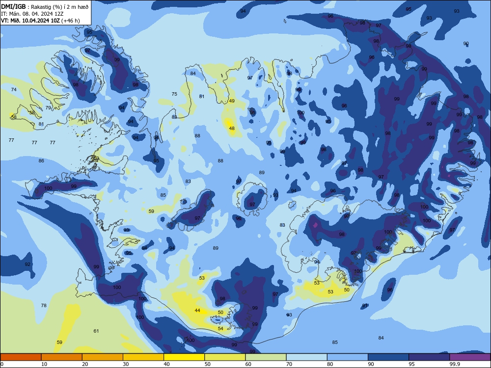
Task: Click the legend tick label '10'
Action: click(44, 364)
